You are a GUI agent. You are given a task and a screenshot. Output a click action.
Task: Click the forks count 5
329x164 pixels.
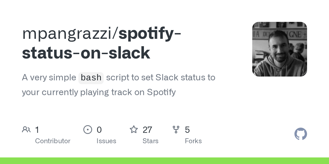pos(187,130)
